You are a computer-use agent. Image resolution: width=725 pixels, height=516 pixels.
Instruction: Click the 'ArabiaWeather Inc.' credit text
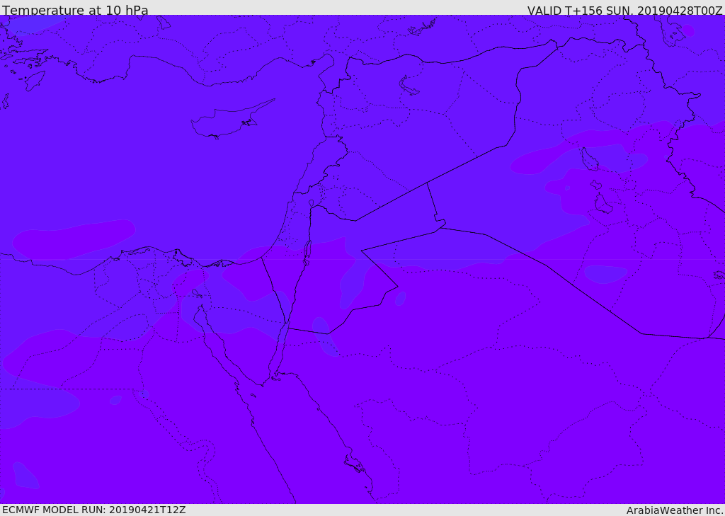coord(675,510)
